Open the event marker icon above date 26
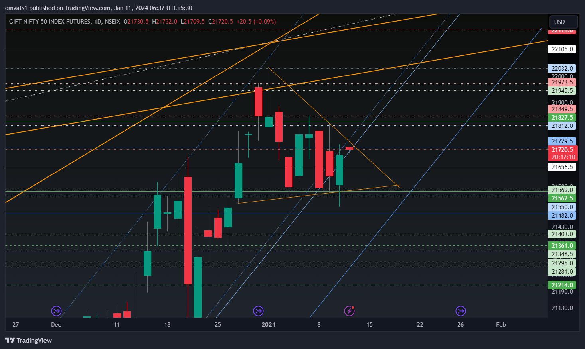The image size is (585, 349). (460, 311)
